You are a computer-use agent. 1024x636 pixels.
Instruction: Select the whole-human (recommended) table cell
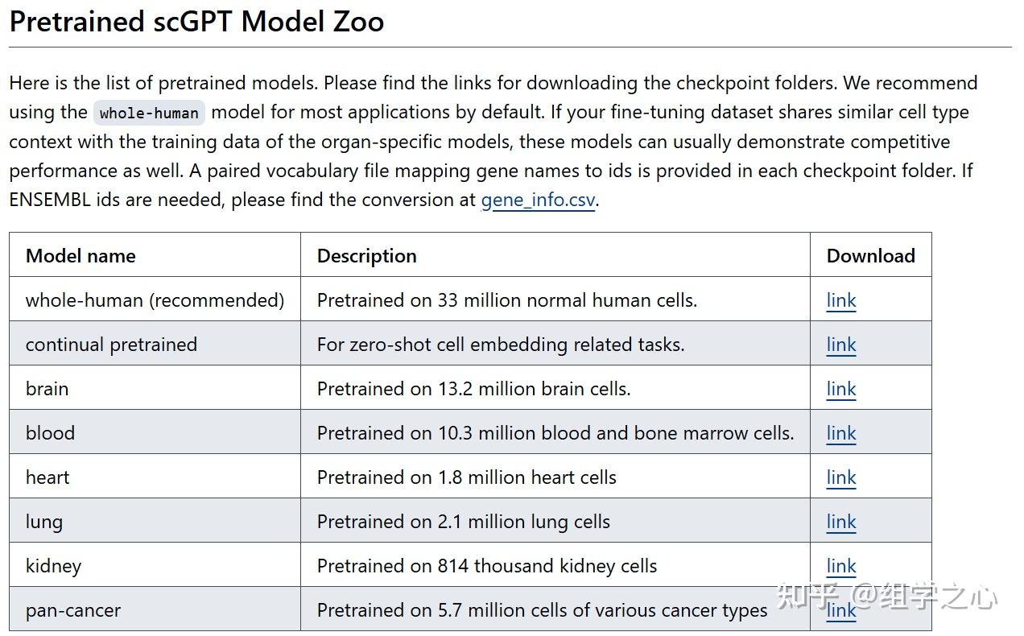point(155,300)
